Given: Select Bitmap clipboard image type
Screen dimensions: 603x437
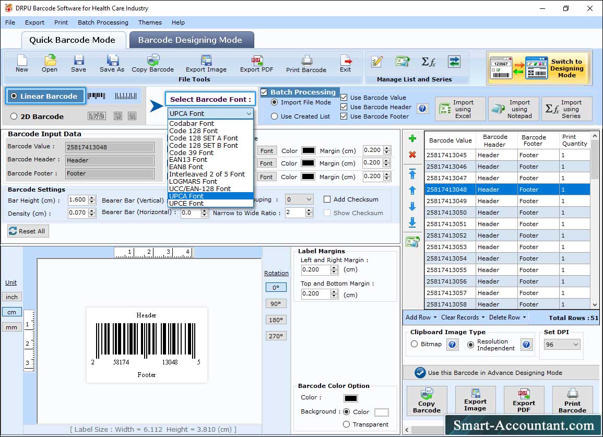Looking at the screenshot, I should coord(414,344).
